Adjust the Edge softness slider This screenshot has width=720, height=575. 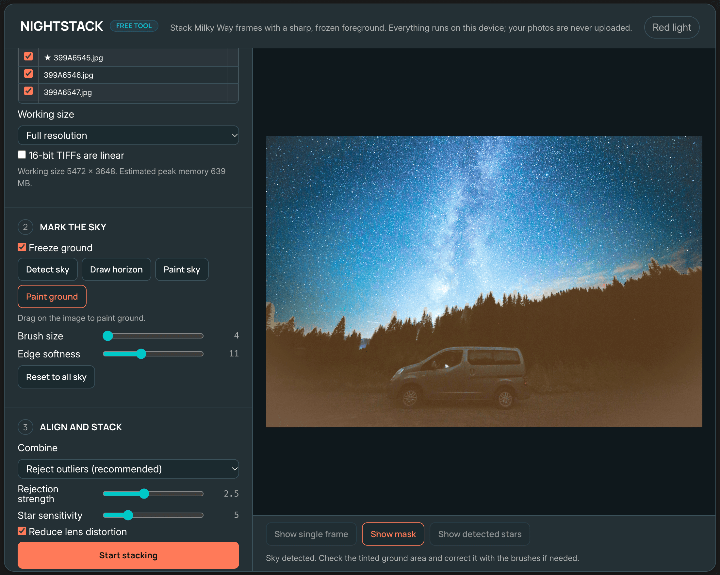[x=153, y=353]
